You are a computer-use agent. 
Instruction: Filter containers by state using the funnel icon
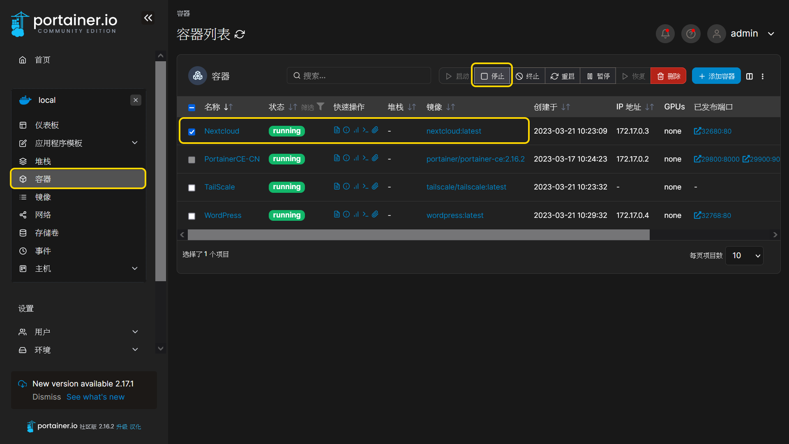click(321, 106)
